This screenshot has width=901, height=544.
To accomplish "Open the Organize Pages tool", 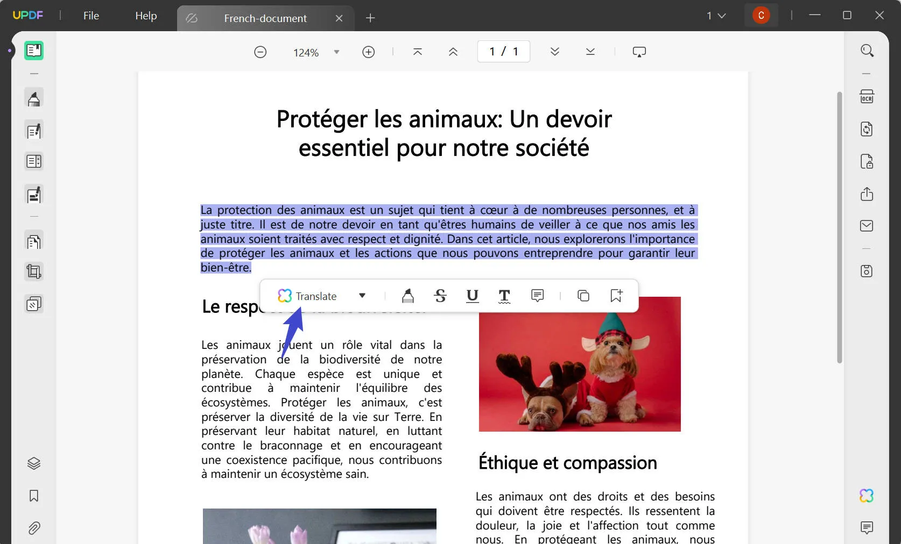I will click(x=33, y=241).
